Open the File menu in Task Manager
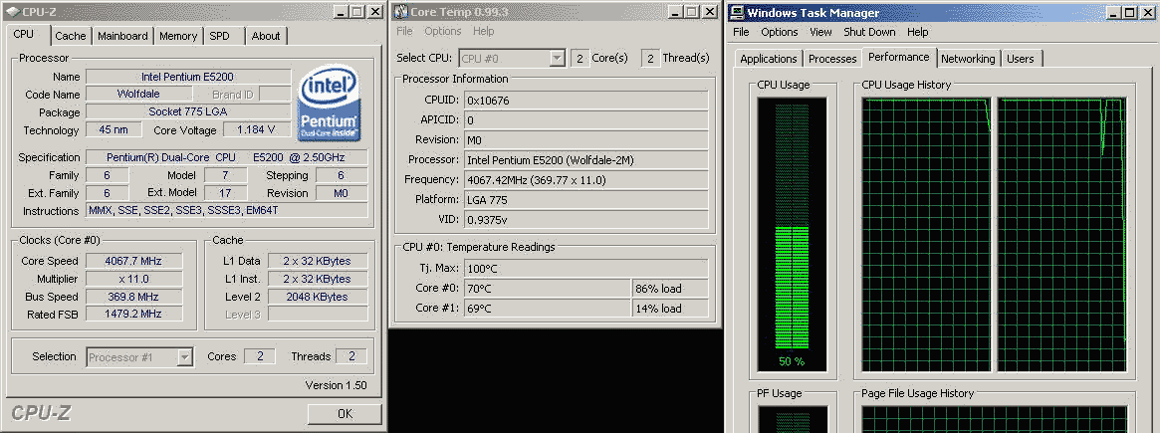1160x433 pixels. tap(741, 32)
